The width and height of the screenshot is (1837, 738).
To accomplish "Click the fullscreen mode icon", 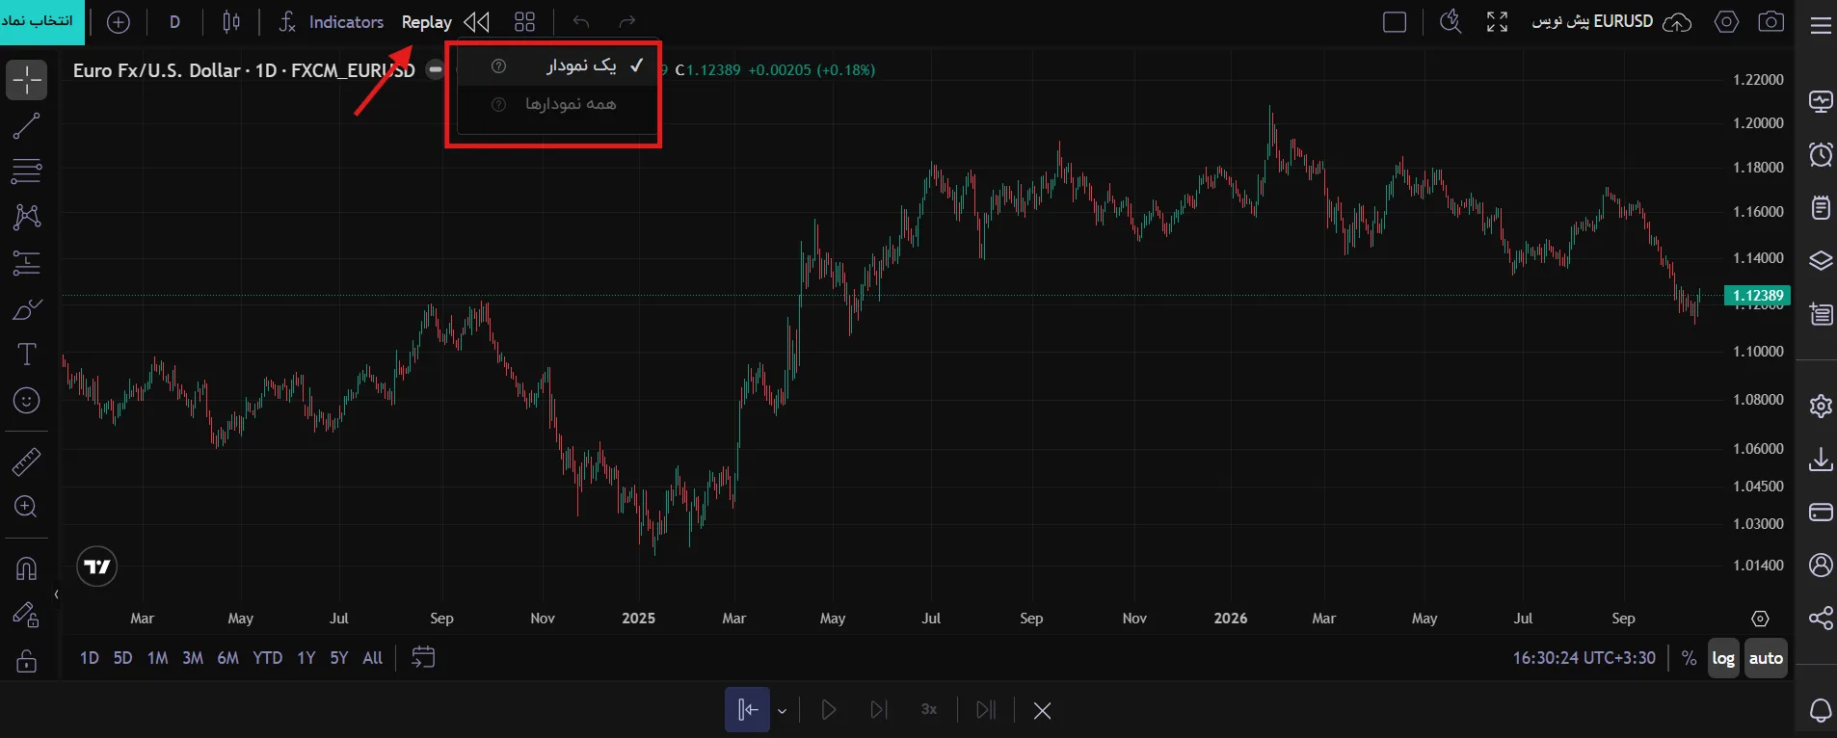I will coord(1497,22).
